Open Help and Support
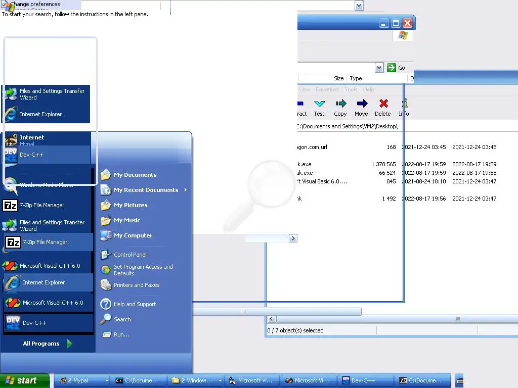This screenshot has height=388, width=518. pyautogui.click(x=135, y=304)
